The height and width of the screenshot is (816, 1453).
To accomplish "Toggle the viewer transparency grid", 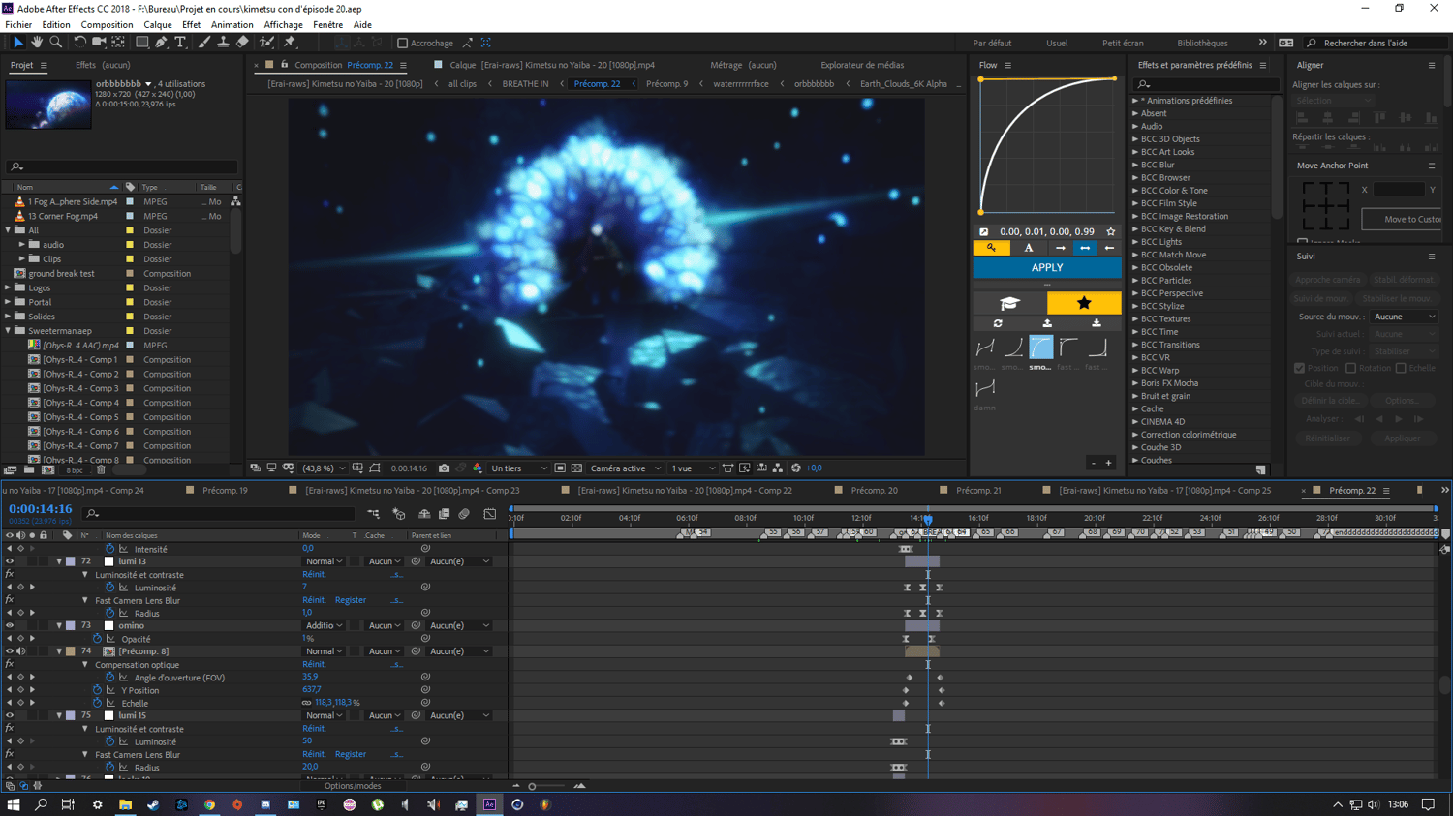I will click(576, 468).
